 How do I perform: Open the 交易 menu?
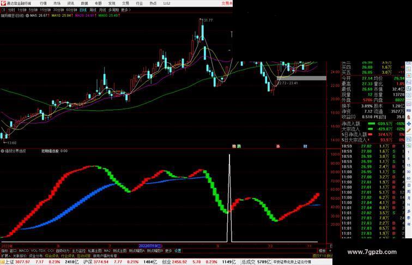coord(125,3)
